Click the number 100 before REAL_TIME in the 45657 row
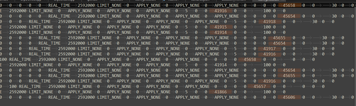This screenshot has height=106, width=356. pyautogui.click(x=13, y=86)
